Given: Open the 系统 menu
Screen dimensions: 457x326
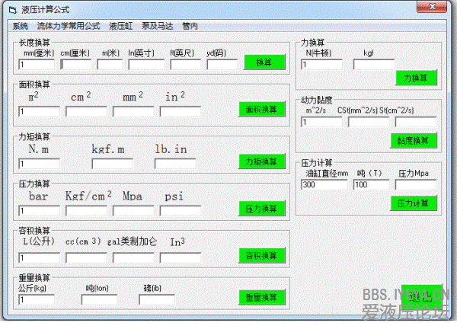Looking at the screenshot, I should click(x=20, y=26).
